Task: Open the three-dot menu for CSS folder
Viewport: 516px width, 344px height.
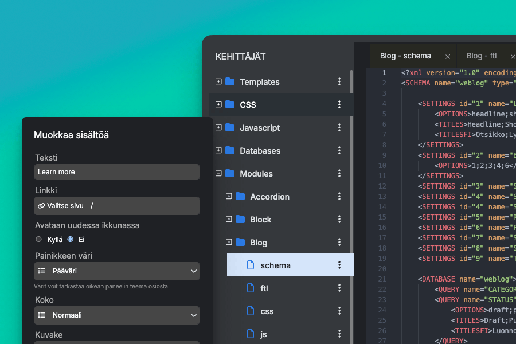Action: click(339, 105)
